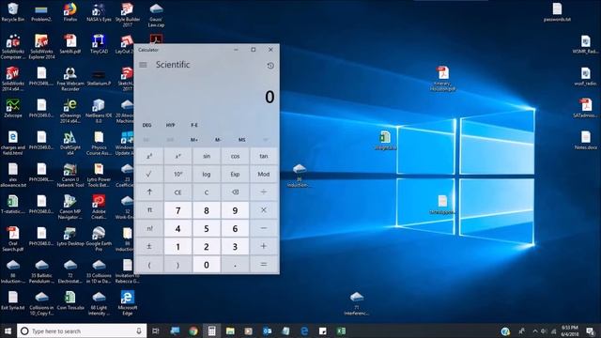Open File Explorer from the taskbar
The width and height of the screenshot is (601, 338).
(230, 330)
